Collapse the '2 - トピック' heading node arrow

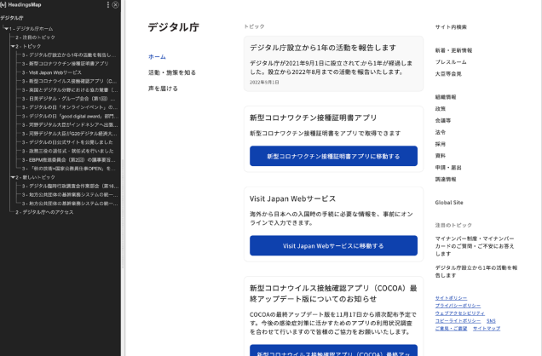(x=13, y=46)
